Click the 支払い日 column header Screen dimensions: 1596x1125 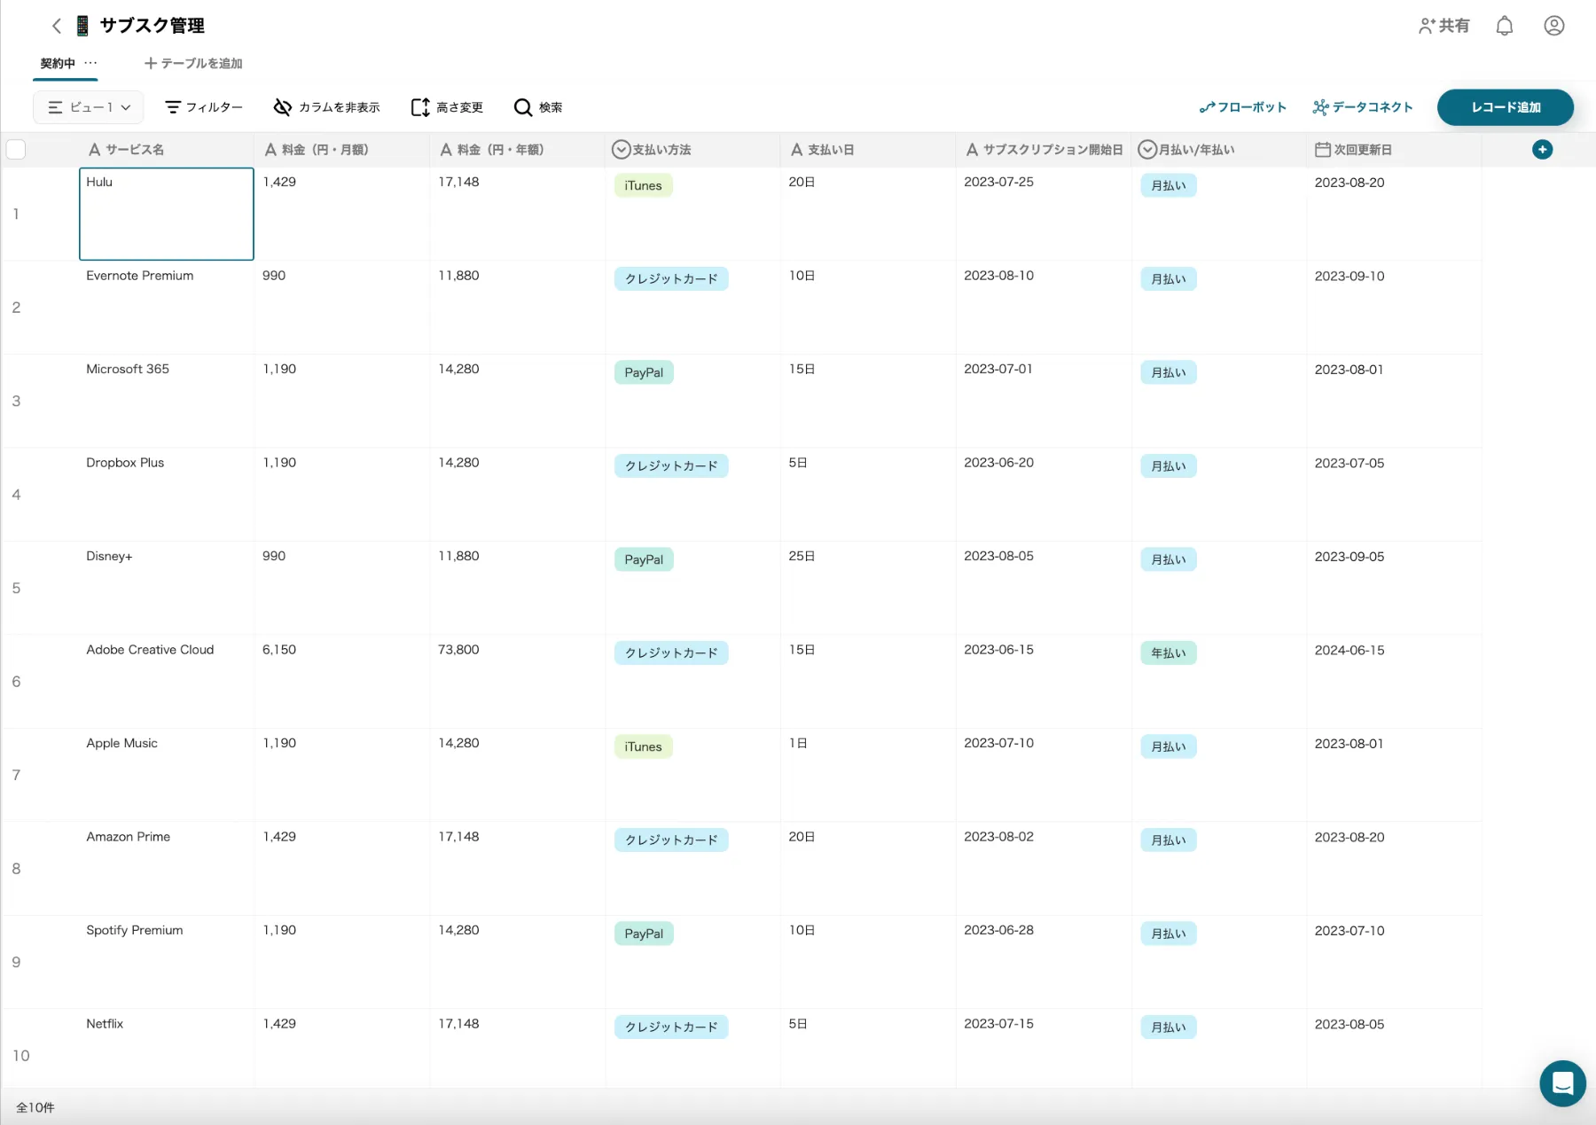868,150
